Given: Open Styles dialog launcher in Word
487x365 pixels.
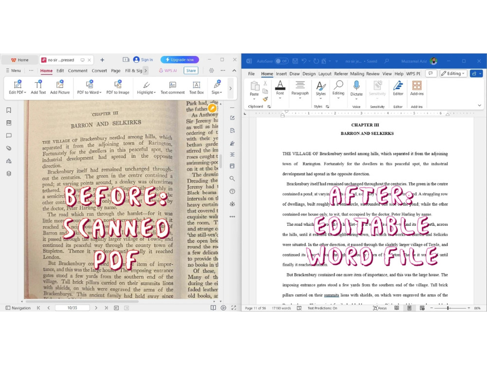Looking at the screenshot, I should (x=327, y=107).
